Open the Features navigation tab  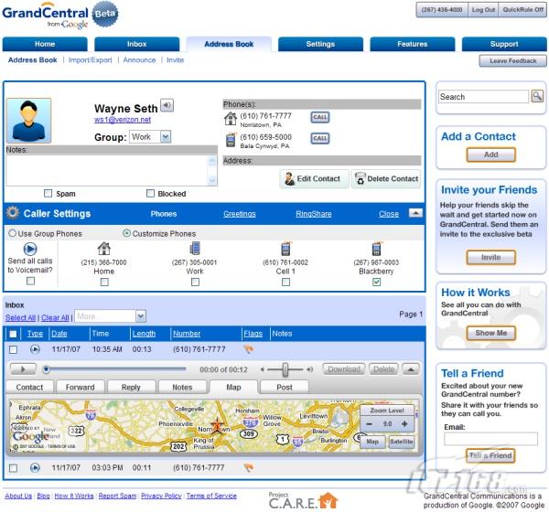(413, 44)
